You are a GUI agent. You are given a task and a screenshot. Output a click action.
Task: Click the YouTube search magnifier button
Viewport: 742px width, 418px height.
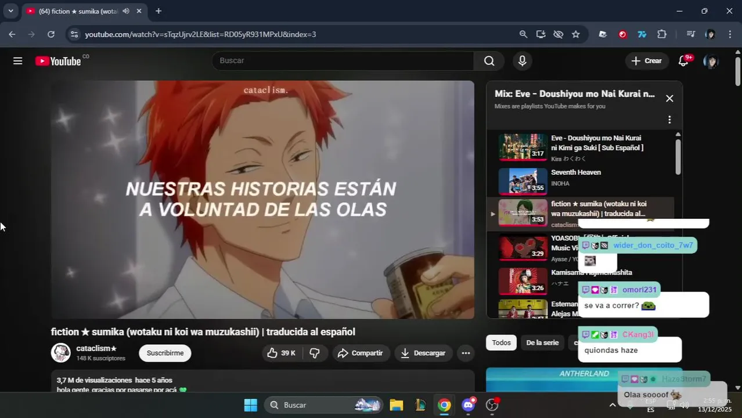[x=489, y=61]
